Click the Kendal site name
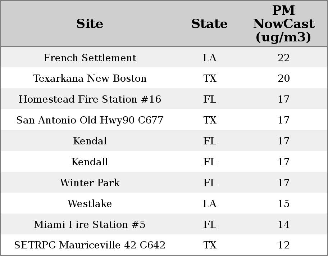Screen dimensions: 328x256 [x=90, y=141]
